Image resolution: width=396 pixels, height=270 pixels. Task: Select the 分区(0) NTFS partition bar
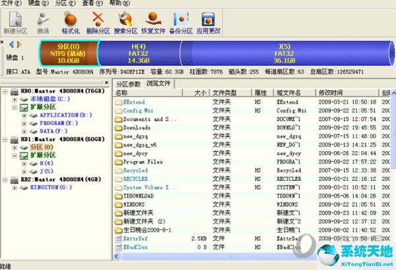tap(69, 53)
